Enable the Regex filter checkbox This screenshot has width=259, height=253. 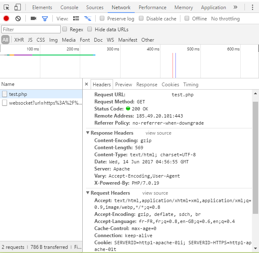(64, 29)
